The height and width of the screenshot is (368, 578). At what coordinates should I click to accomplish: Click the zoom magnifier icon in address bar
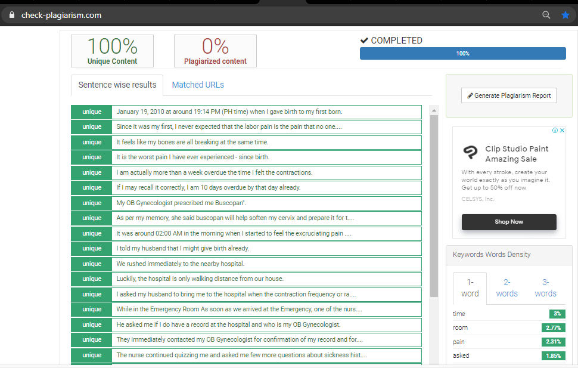pos(546,15)
